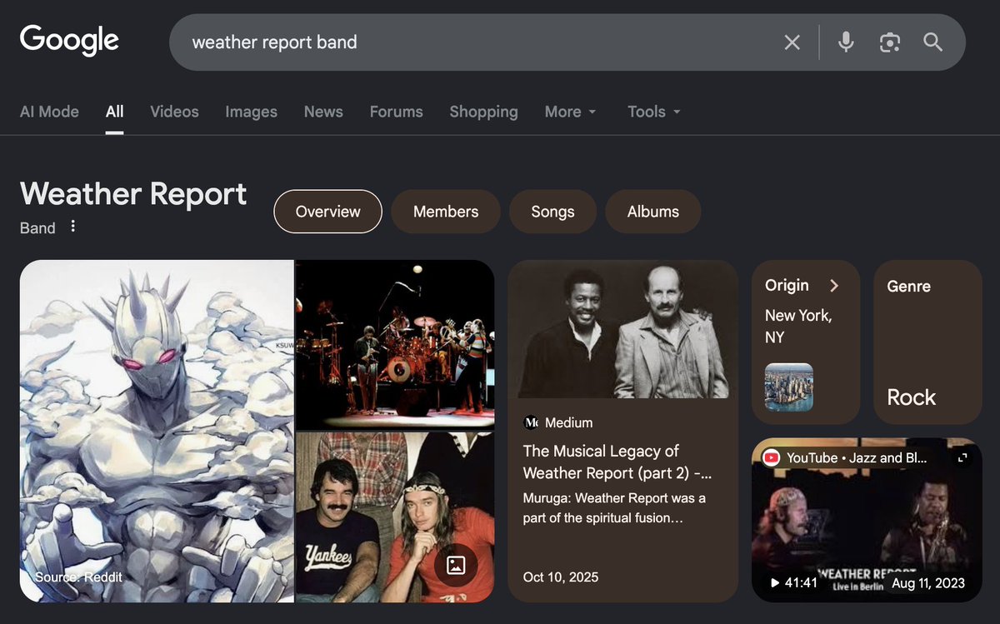The width and height of the screenshot is (1000, 624).
Task: Click the YouTube logo on video card
Action: (x=772, y=457)
